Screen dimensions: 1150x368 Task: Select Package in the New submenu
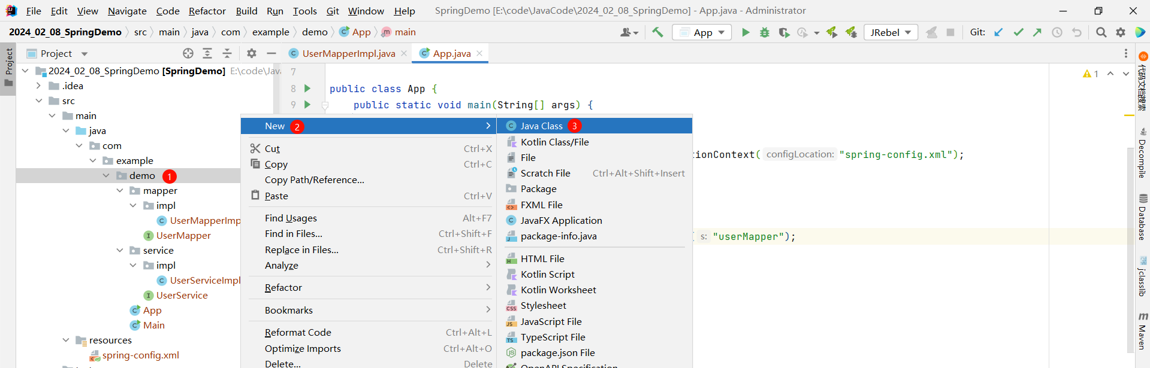[594, 188]
